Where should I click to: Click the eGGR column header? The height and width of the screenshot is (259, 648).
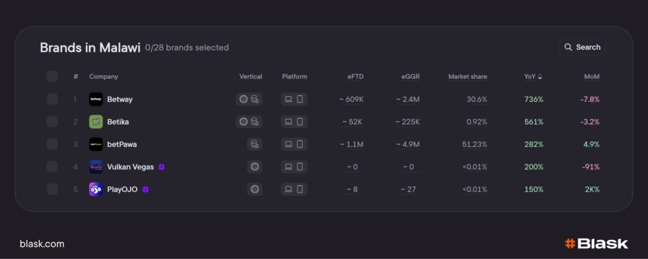coord(410,77)
